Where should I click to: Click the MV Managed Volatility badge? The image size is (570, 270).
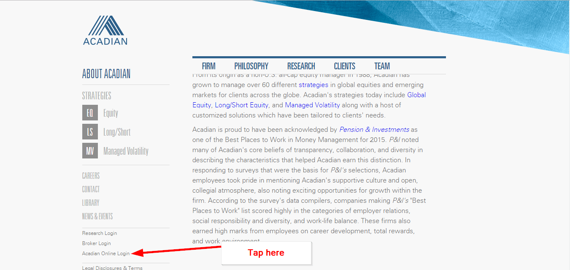[90, 151]
